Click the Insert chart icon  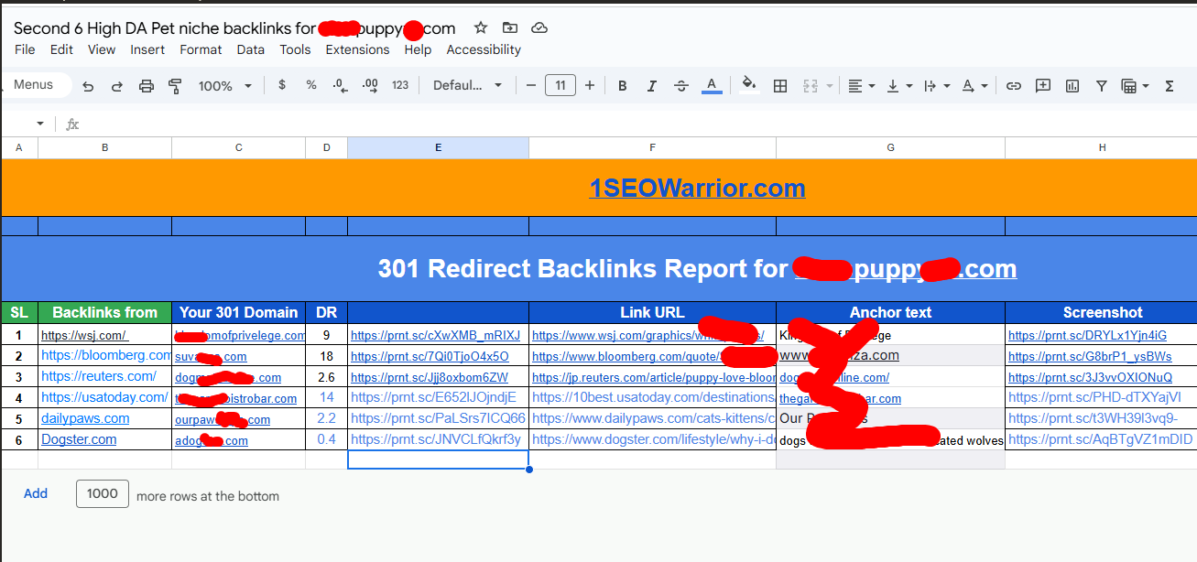(1072, 86)
